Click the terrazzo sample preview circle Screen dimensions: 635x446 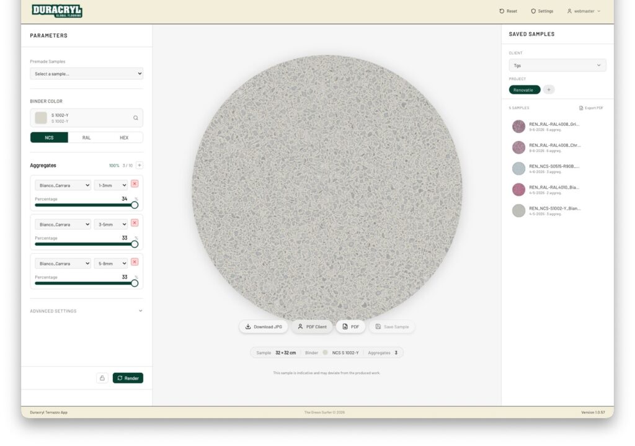point(327,189)
